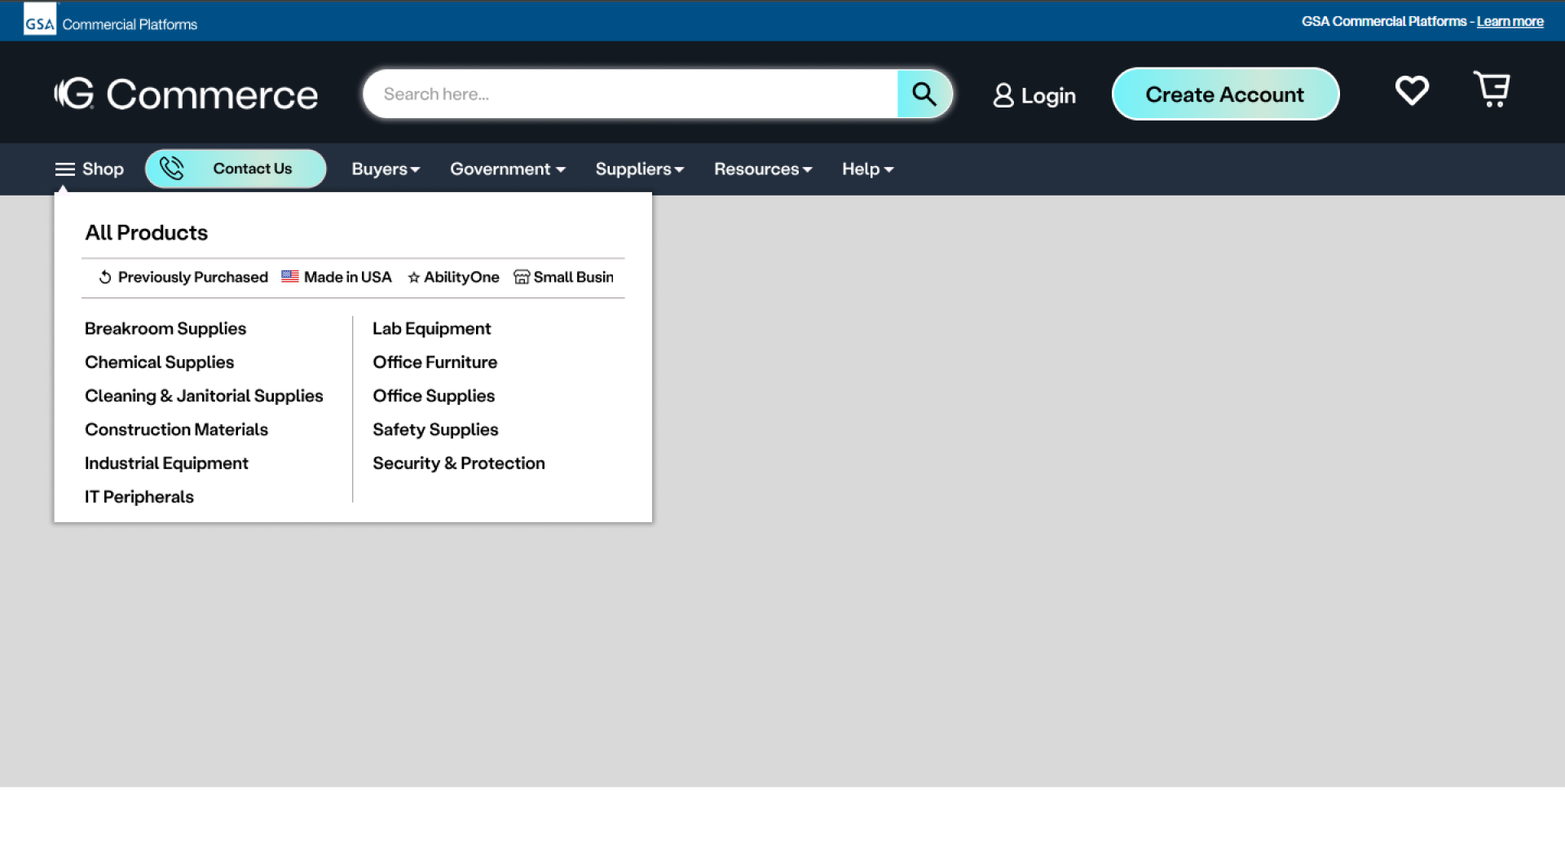The width and height of the screenshot is (1565, 847).
Task: Open Cleaning & Janitorial Supplies category
Action: click(x=204, y=396)
